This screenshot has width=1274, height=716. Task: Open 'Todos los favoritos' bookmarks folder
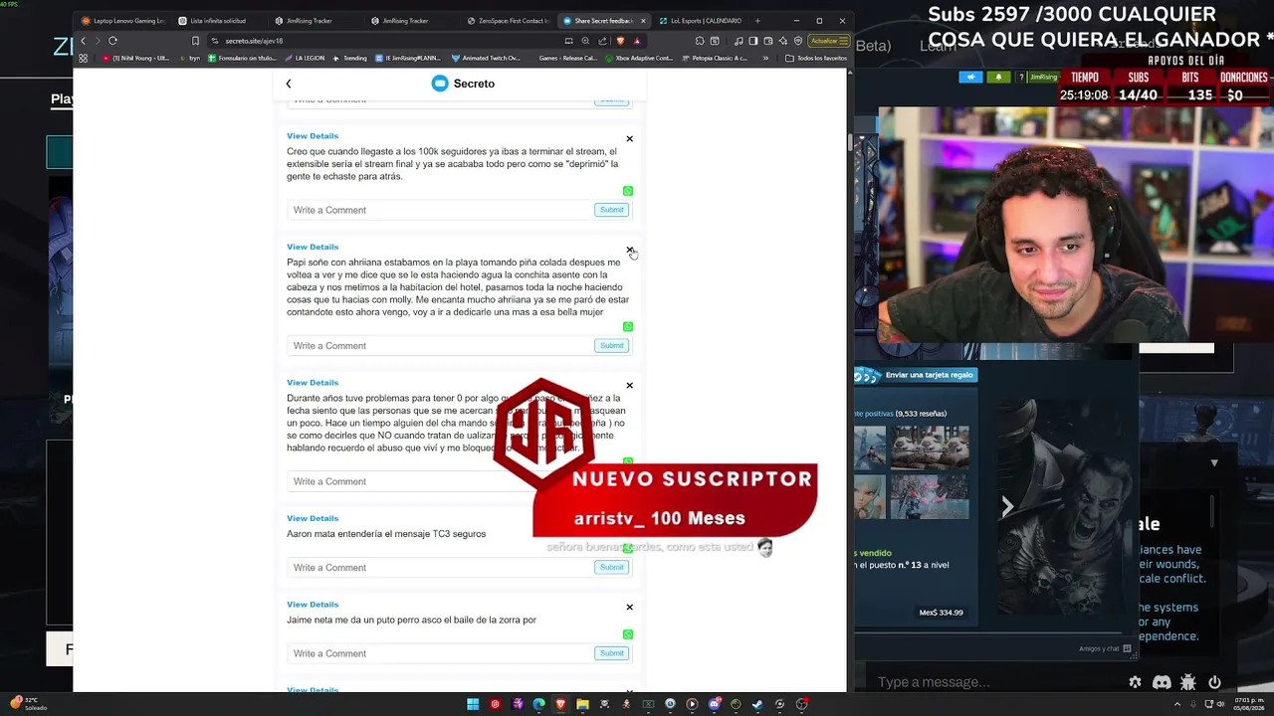coord(816,59)
